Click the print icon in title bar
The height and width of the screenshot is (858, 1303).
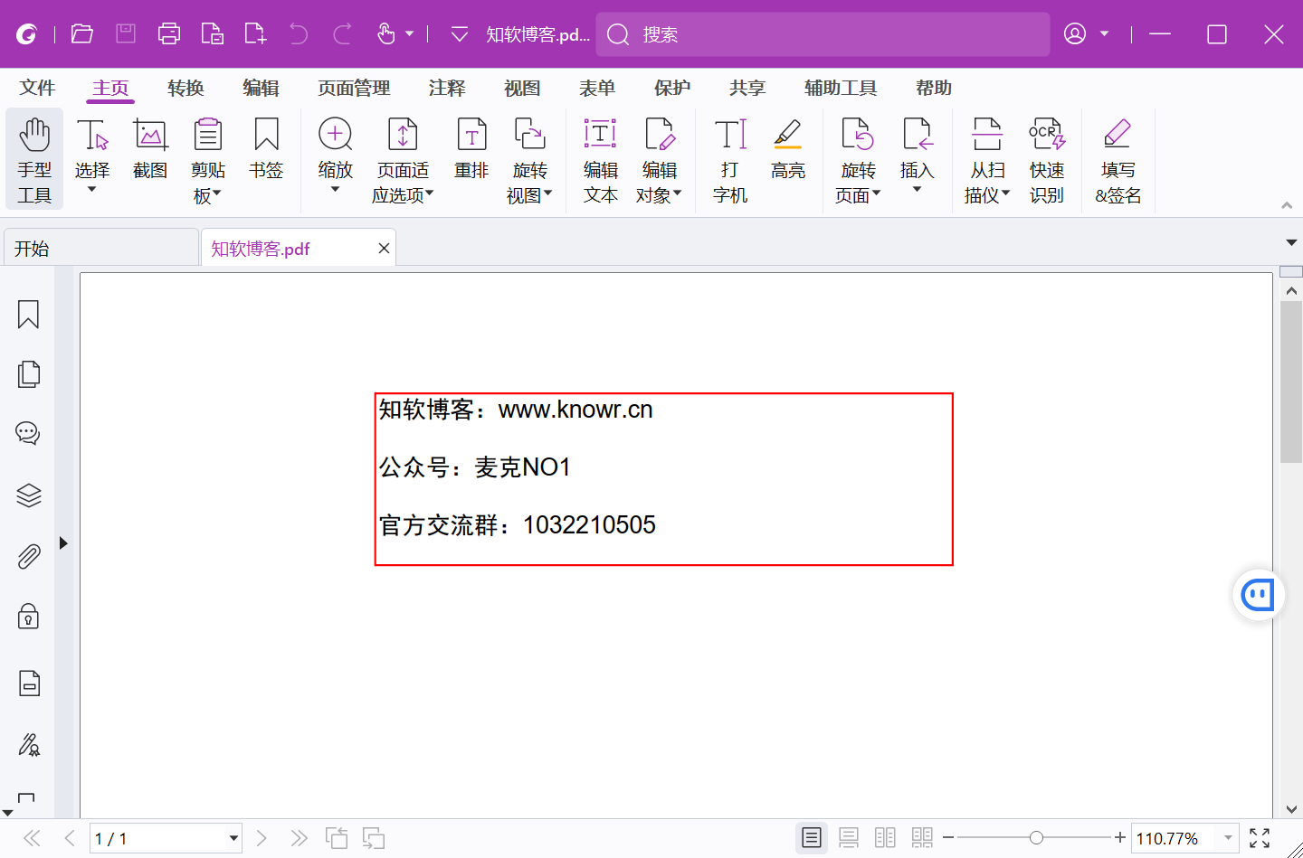tap(169, 34)
